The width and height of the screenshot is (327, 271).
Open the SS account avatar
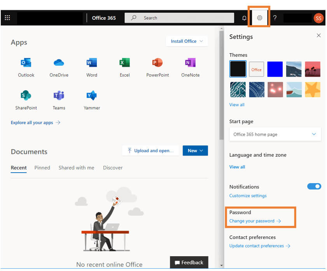(318, 18)
